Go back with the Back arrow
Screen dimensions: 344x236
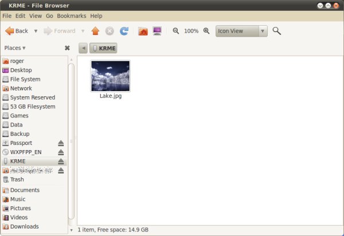[17, 31]
